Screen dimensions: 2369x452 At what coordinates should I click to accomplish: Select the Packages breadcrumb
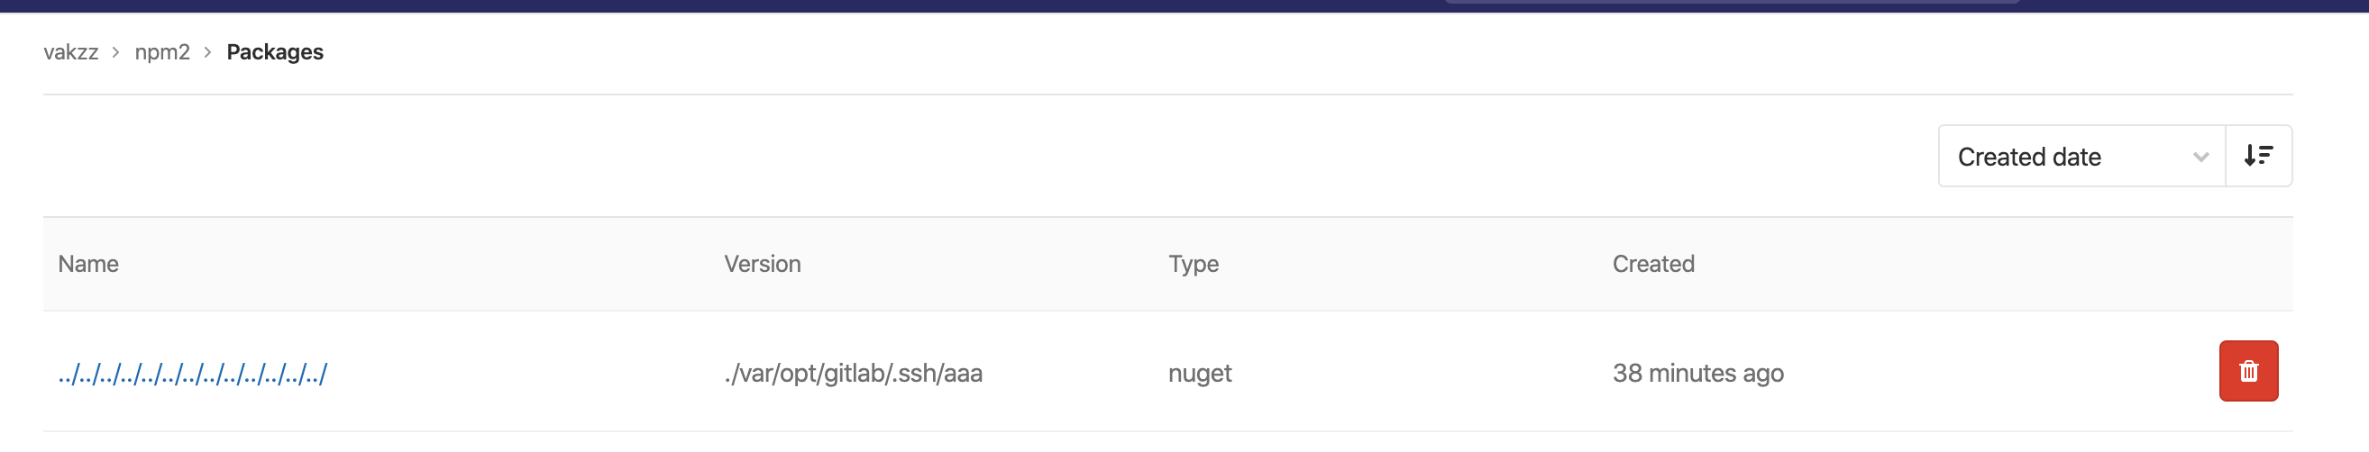tap(275, 52)
